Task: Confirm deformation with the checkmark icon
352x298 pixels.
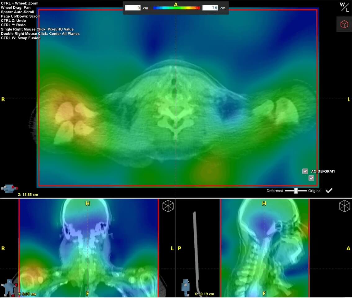Action: coord(329,191)
